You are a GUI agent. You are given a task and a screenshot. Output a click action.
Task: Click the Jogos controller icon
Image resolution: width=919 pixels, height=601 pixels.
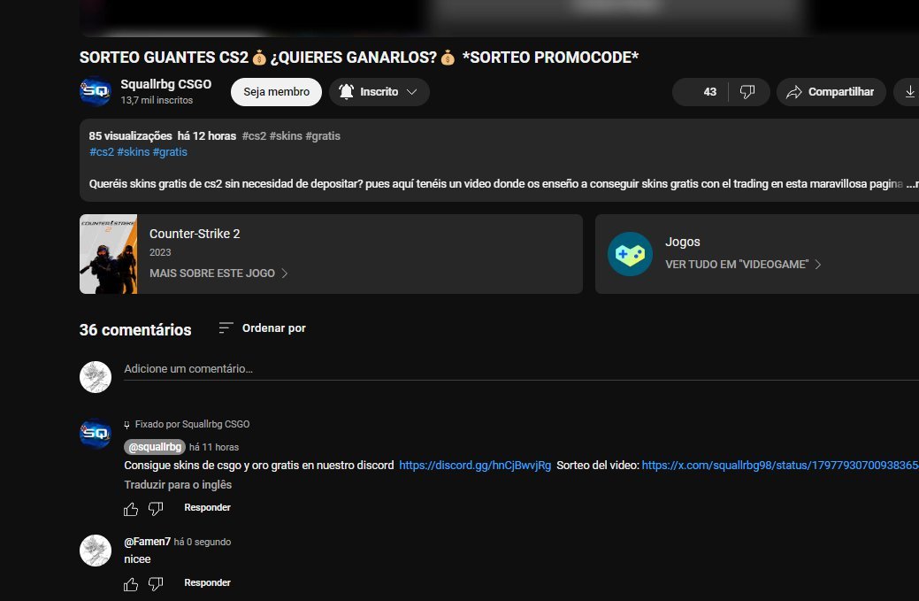[x=630, y=254]
